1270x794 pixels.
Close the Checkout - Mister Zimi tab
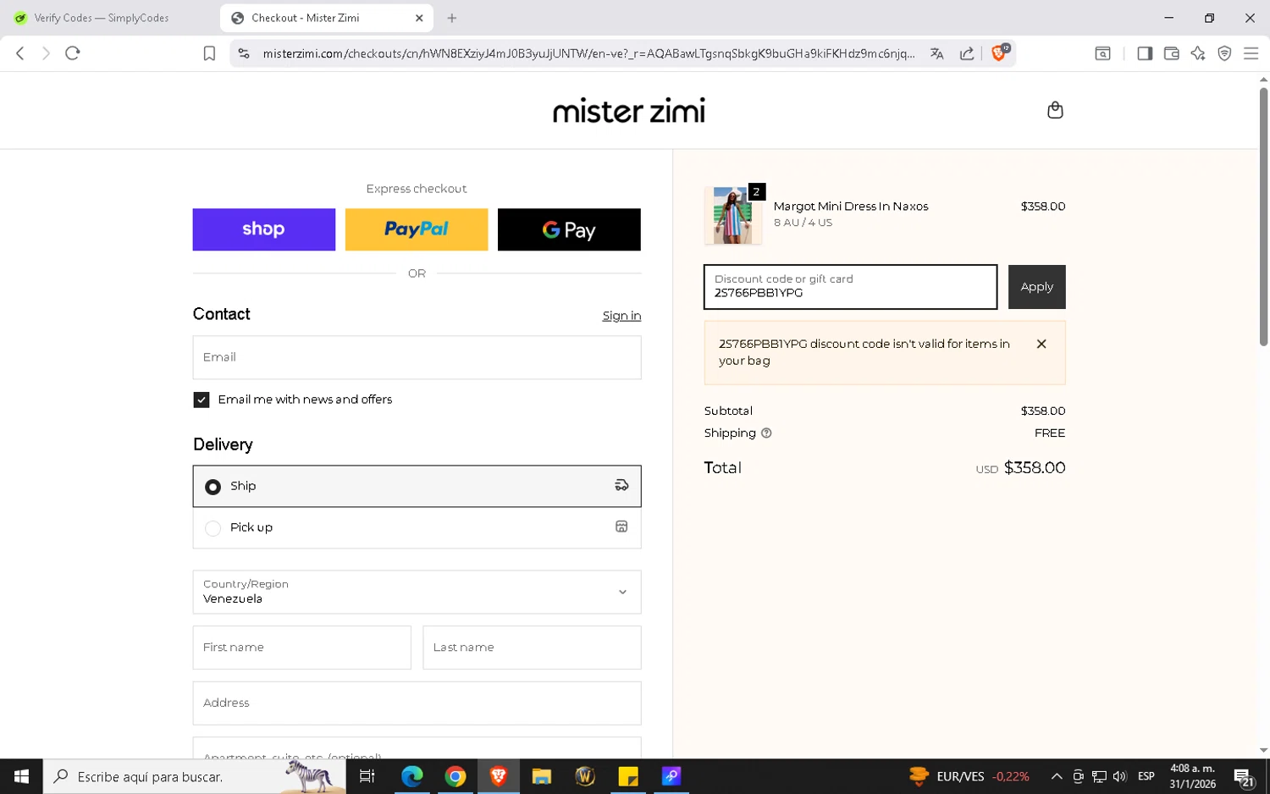pos(419,18)
